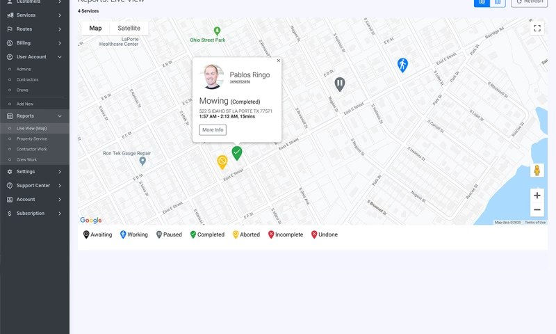Image resolution: width=556 pixels, height=334 pixels.
Task: Click the Billing dollar circle icon
Action: pos(10,43)
